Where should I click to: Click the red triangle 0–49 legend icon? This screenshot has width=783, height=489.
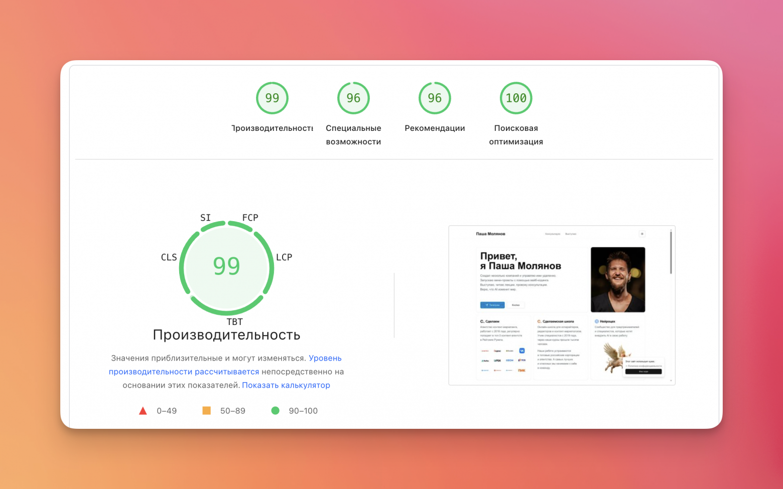[x=143, y=411]
